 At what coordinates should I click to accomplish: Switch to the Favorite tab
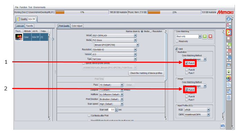point(29,26)
